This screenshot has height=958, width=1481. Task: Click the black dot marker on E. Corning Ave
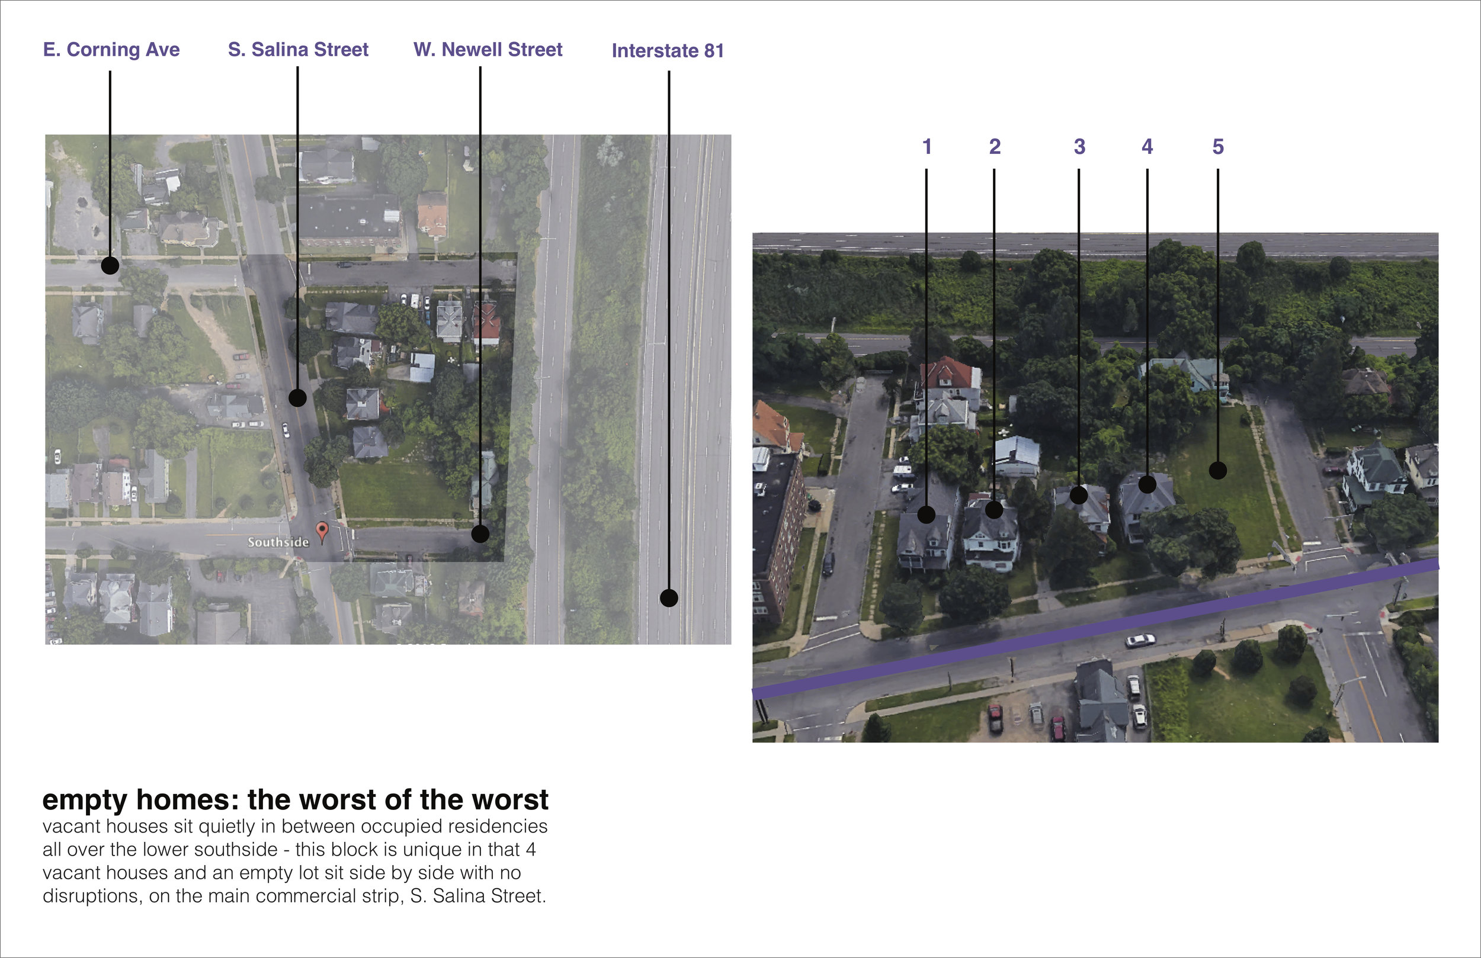point(110,266)
